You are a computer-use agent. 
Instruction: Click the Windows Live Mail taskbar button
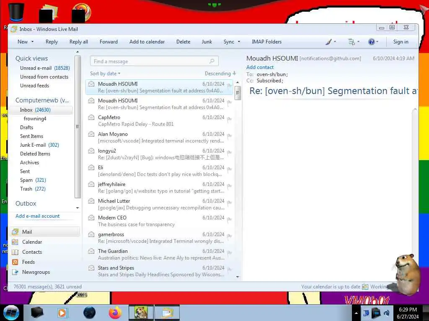point(167,313)
